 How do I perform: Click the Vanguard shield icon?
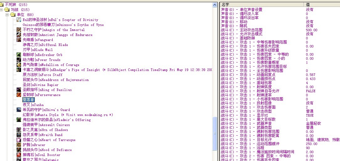click(x=19, y=40)
